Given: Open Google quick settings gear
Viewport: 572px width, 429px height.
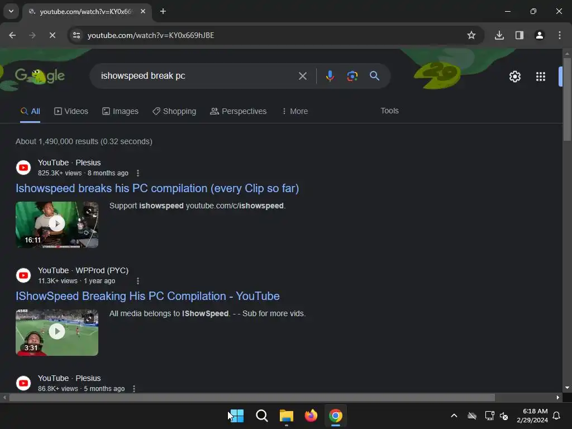Looking at the screenshot, I should (x=514, y=77).
